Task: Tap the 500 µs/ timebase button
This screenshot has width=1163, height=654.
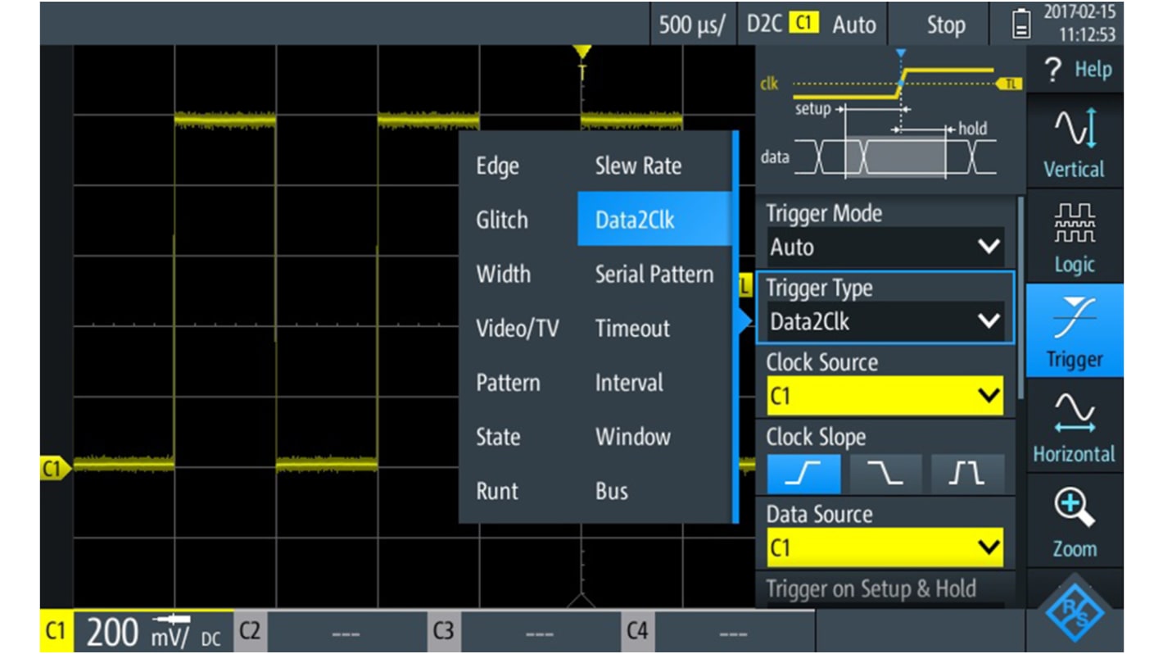Action: pos(692,25)
